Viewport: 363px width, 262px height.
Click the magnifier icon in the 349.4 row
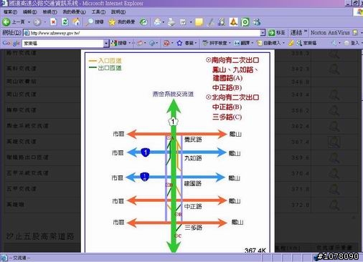[x=334, y=94]
